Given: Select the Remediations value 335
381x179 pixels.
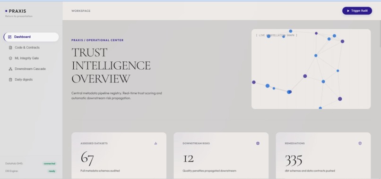Looking at the screenshot, I should click(294, 160).
